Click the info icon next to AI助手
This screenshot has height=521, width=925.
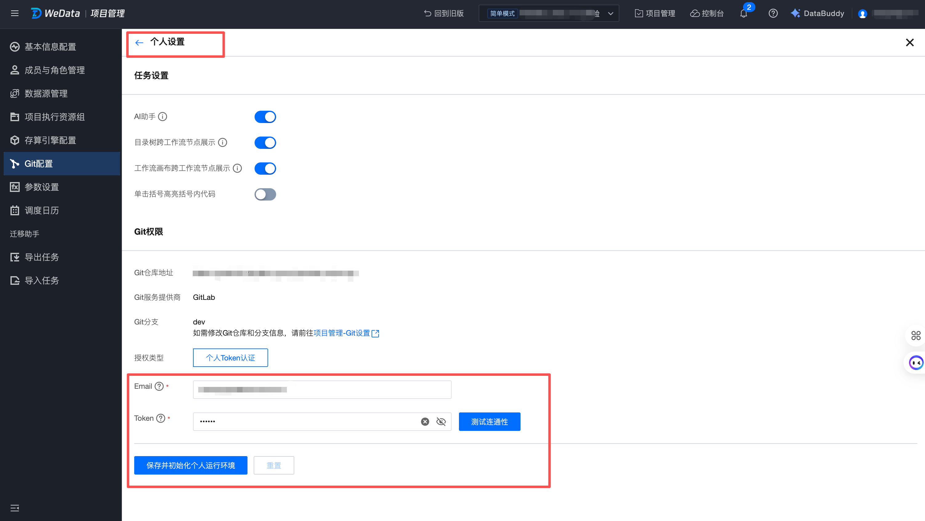click(x=163, y=117)
